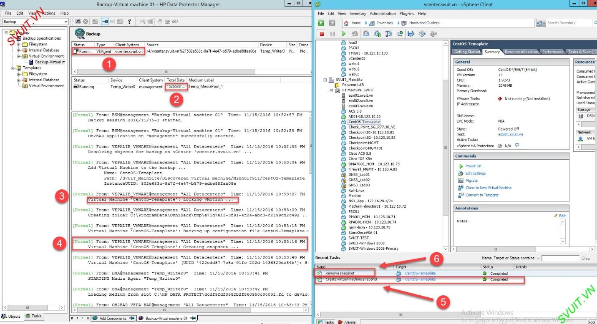Screen dimensions: 597x324
Task: Switch to the Resource Allocation tab
Action: pos(521,52)
